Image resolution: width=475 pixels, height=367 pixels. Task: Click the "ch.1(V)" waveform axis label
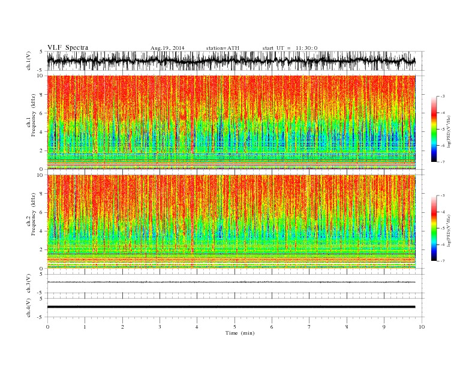[x=29, y=61]
